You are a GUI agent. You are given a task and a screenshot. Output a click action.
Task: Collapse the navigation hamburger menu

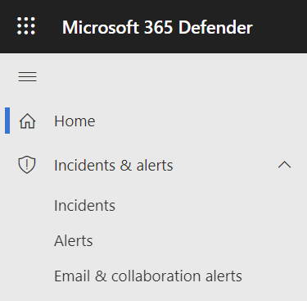[27, 76]
